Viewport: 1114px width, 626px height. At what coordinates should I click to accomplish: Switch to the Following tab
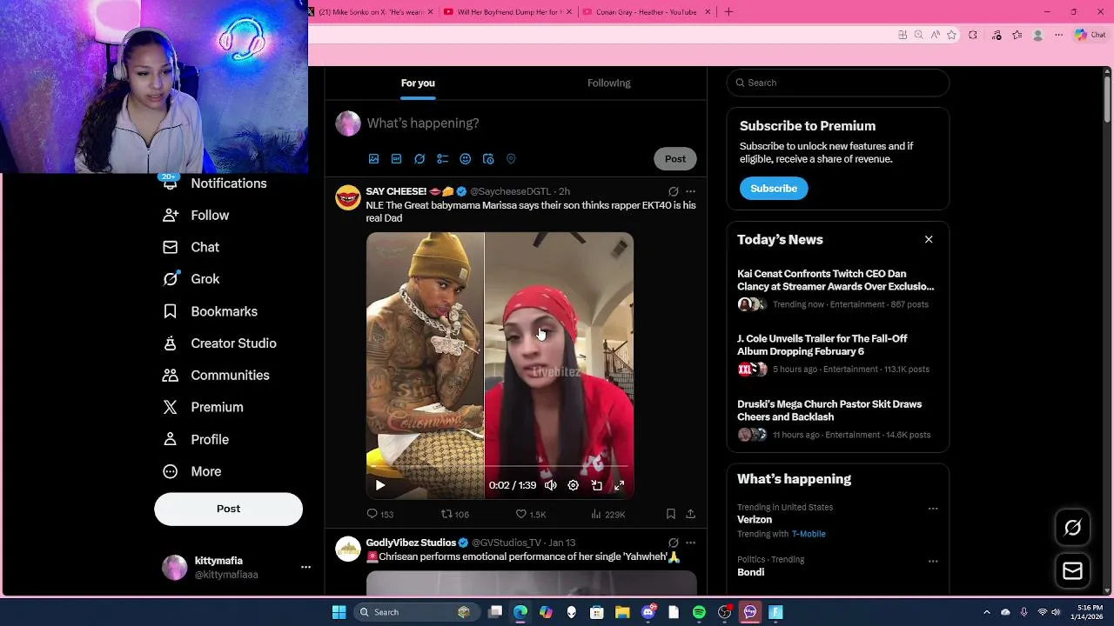coord(608,83)
